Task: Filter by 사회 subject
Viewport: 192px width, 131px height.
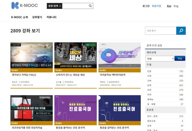Action: pos(165,76)
